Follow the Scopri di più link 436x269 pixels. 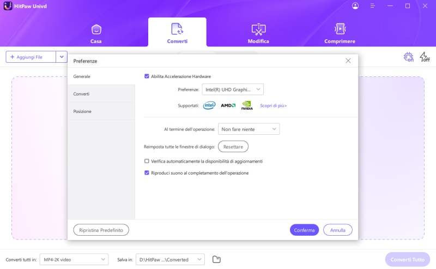[273, 106]
